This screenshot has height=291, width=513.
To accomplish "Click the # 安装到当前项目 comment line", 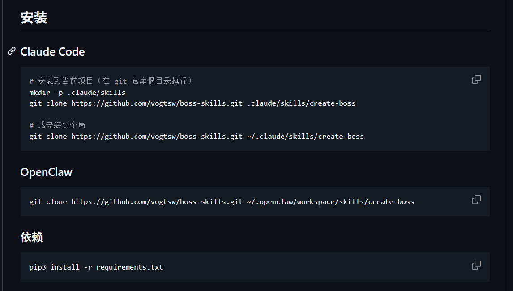I will tap(111, 81).
